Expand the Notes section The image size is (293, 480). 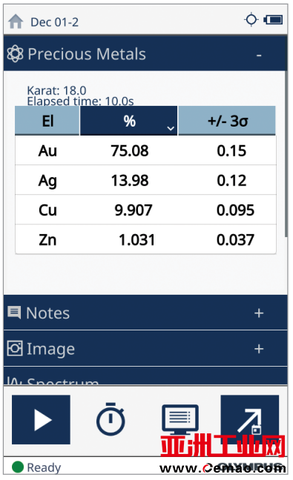(259, 313)
